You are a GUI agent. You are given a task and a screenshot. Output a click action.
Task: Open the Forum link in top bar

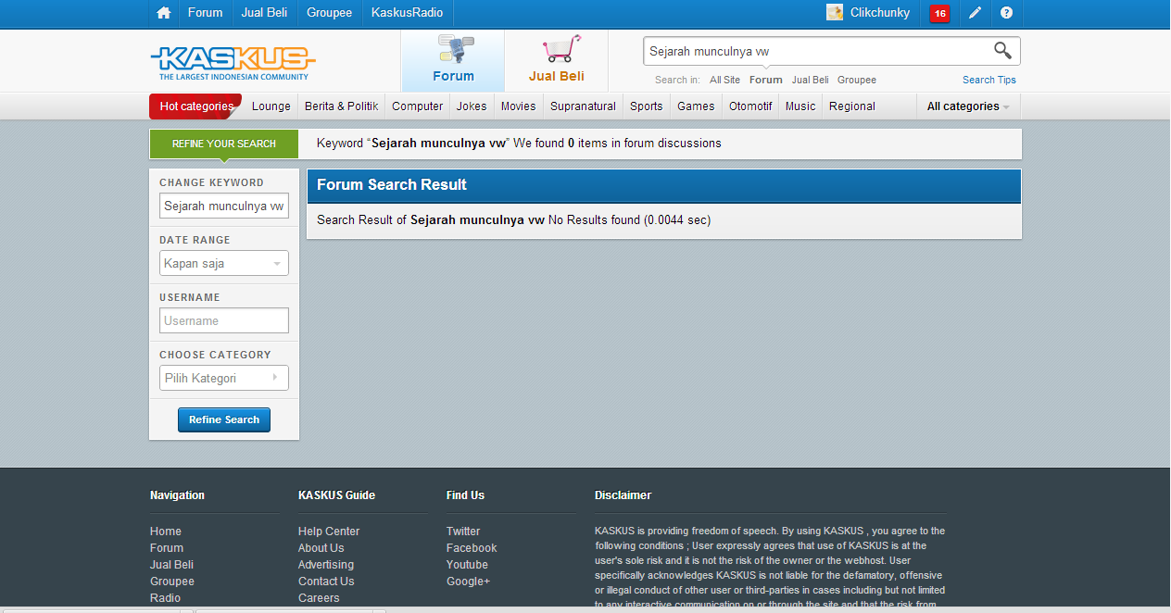pos(205,13)
